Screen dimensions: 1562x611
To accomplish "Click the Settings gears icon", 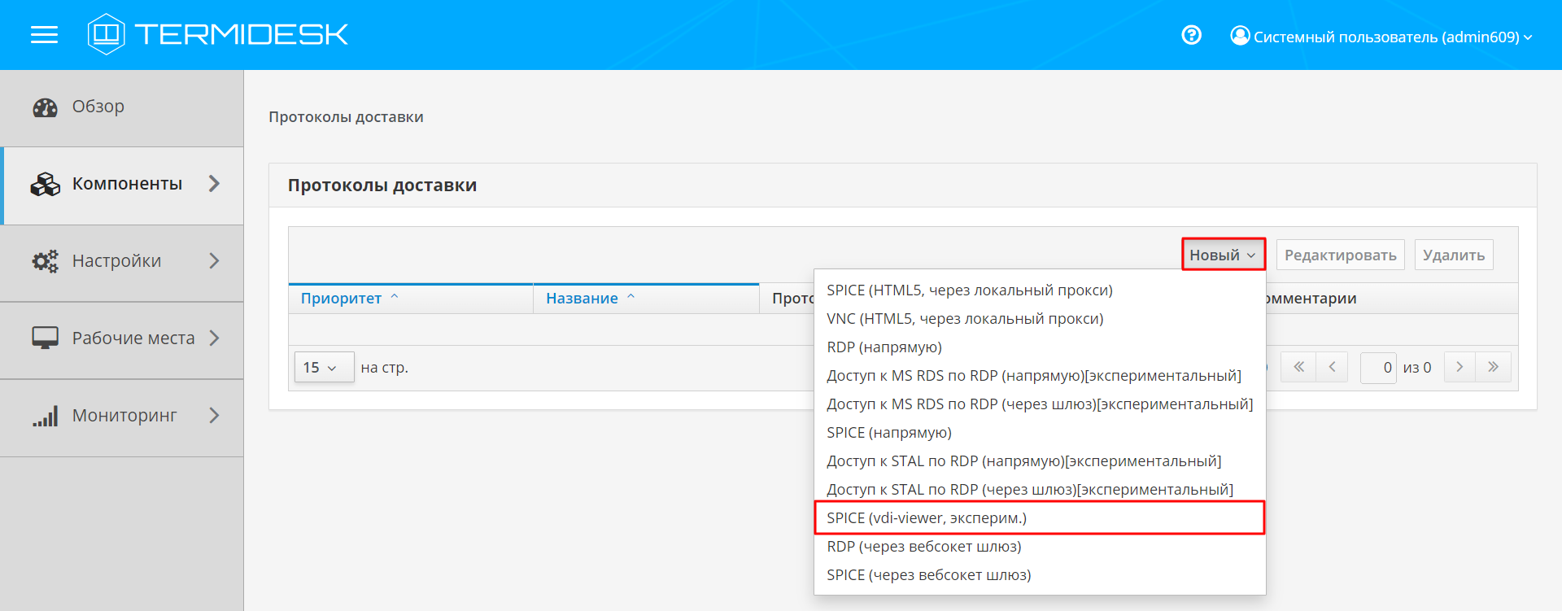I will pyautogui.click(x=45, y=261).
